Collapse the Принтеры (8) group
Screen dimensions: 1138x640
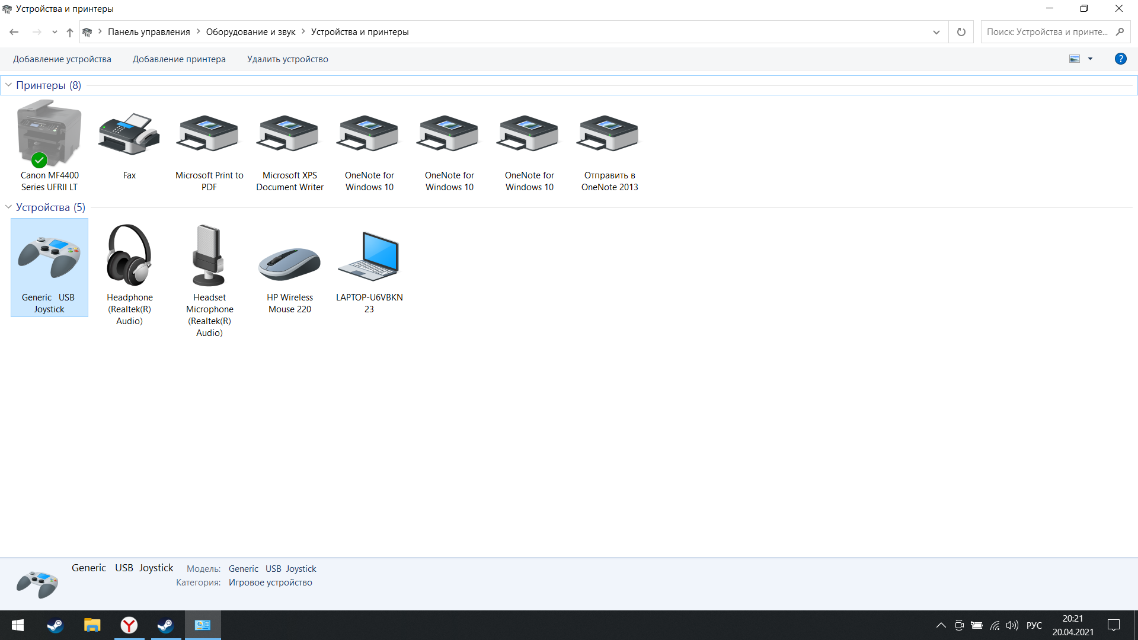[x=8, y=85]
